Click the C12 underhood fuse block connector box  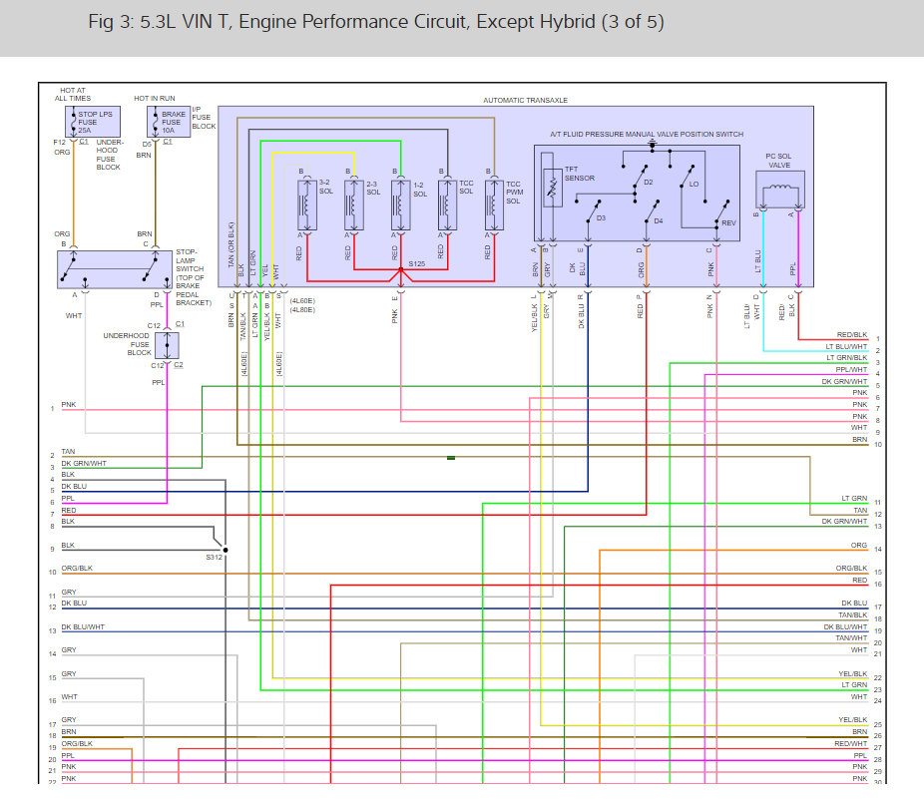click(168, 345)
